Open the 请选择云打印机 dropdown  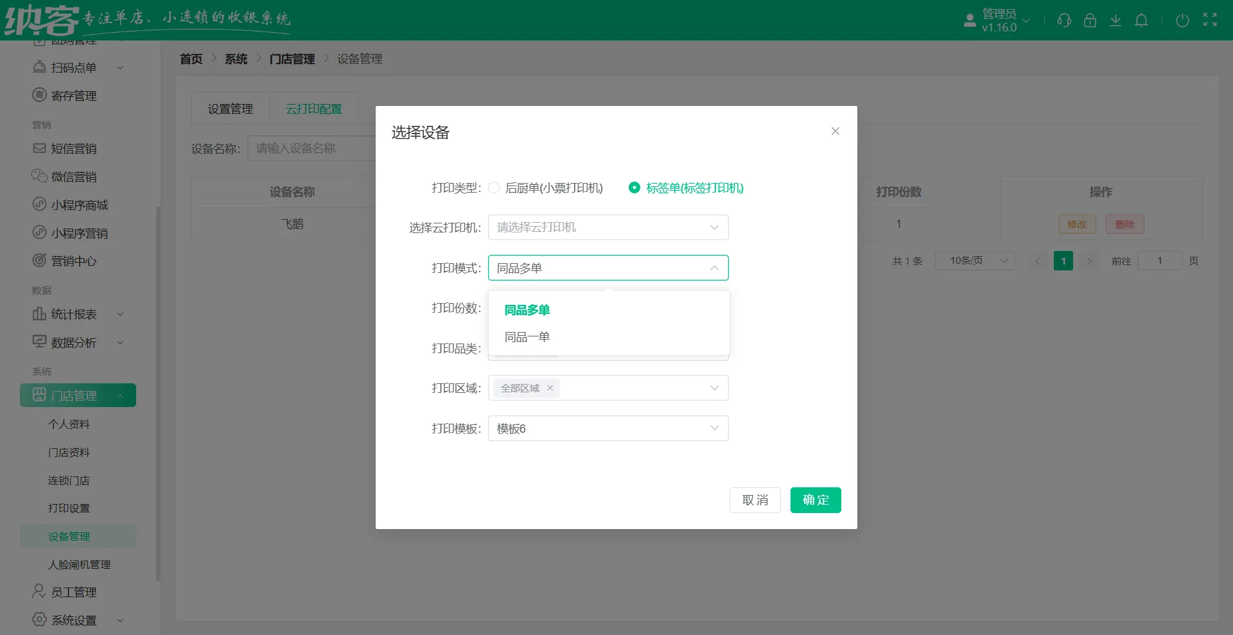(608, 227)
